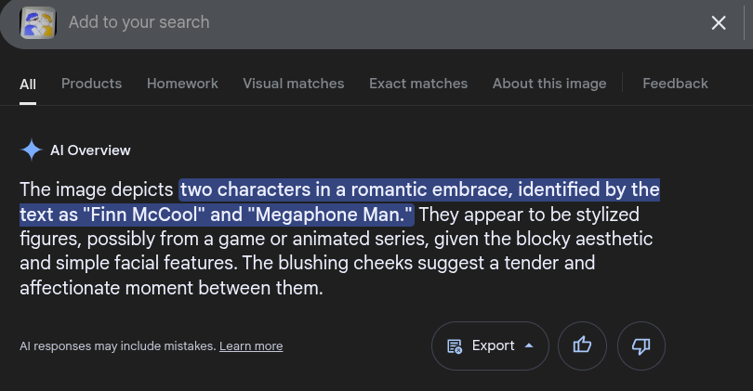Click the Feedback link
This screenshot has width=753, height=391.
(675, 84)
